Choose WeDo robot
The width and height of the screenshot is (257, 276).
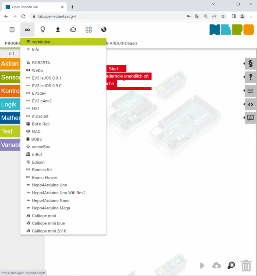click(63, 71)
